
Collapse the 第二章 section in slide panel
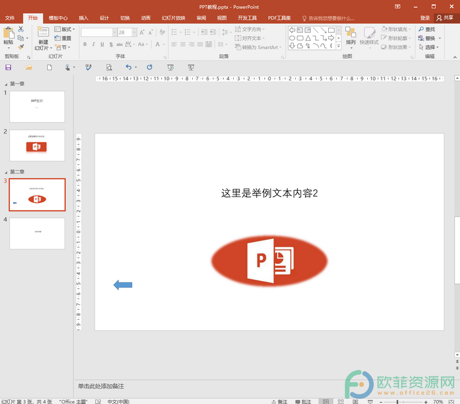(6, 172)
